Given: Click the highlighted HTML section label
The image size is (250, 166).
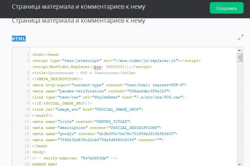Looking at the screenshot, I should 19,38.
